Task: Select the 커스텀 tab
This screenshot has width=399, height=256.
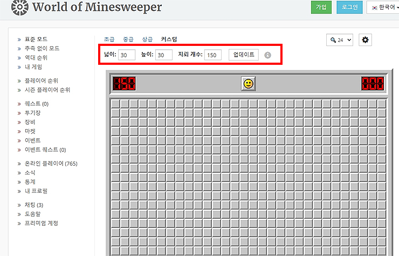Action: click(x=169, y=39)
